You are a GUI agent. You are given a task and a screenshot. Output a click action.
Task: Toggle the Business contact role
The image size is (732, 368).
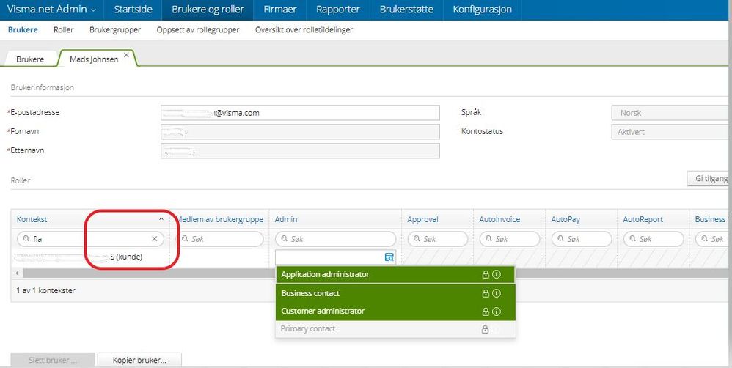395,293
